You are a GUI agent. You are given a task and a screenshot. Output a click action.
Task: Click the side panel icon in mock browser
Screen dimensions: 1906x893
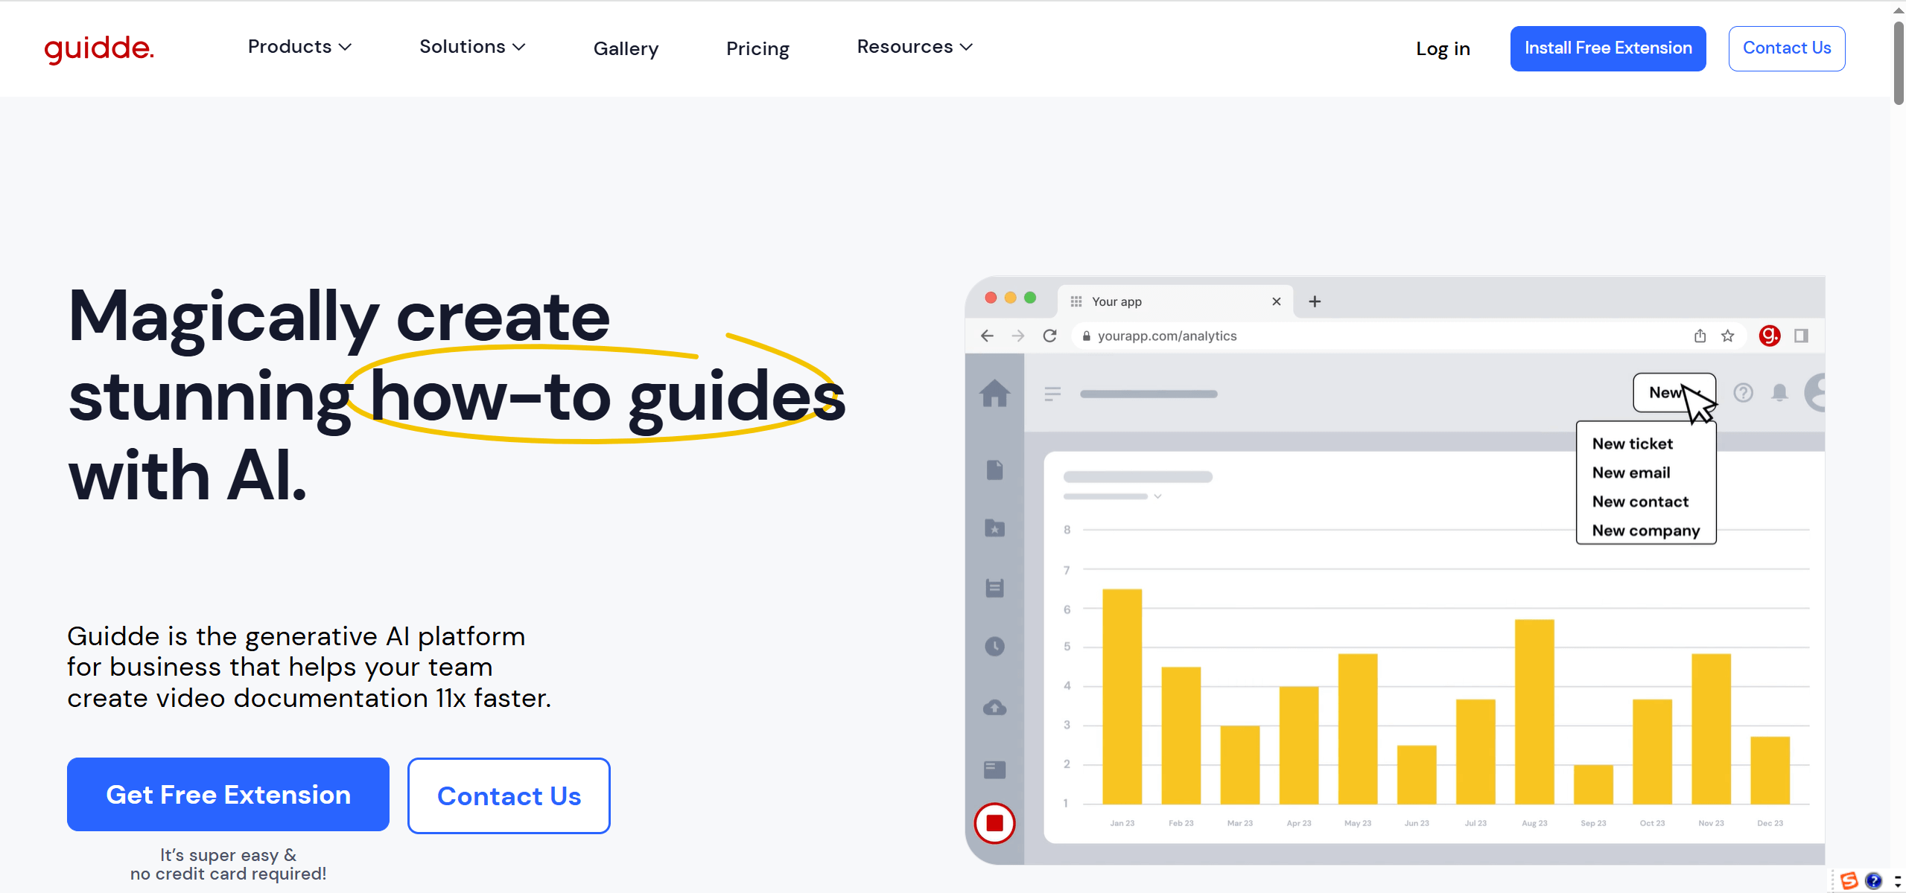pos(1801,336)
